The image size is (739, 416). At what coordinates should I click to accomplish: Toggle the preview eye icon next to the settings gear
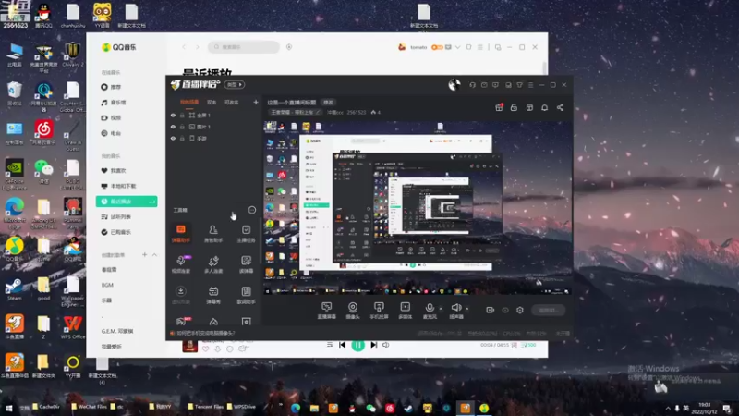click(x=505, y=310)
